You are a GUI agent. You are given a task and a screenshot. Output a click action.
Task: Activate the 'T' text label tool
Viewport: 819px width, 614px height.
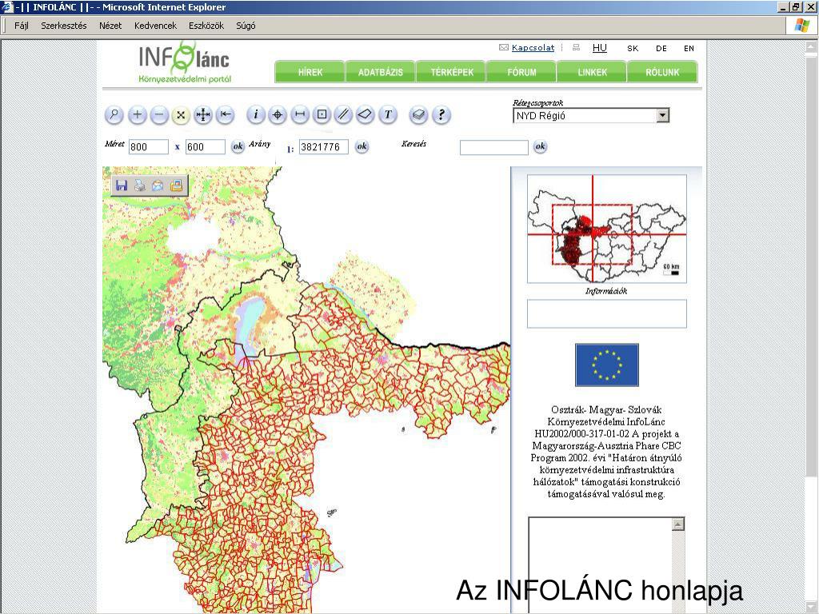[388, 115]
